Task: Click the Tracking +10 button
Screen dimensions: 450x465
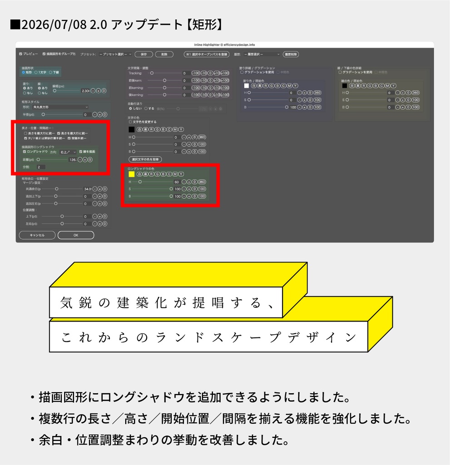Action: tap(217, 73)
